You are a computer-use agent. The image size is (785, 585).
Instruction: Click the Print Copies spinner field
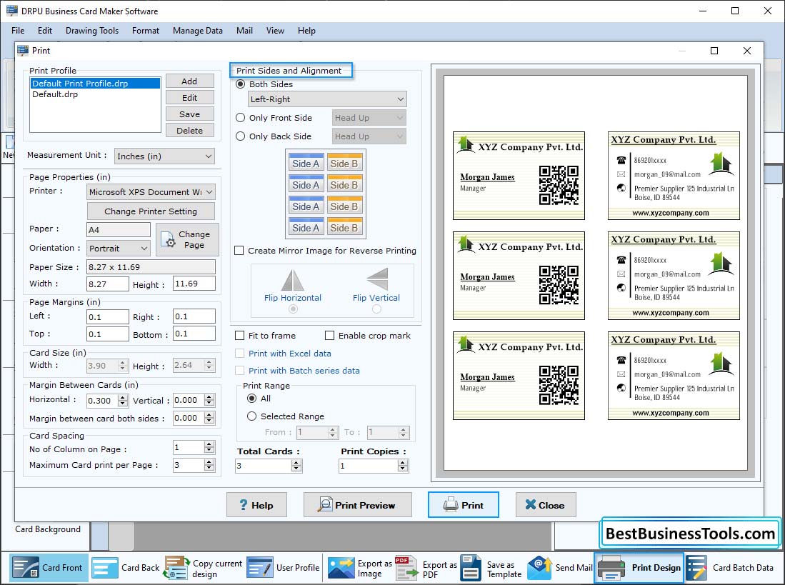click(374, 466)
